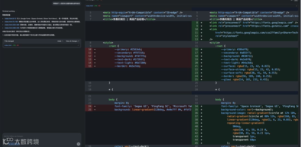Open the index.html:286-295 reference link
The width and height of the screenshot is (301, 147).
12,28
